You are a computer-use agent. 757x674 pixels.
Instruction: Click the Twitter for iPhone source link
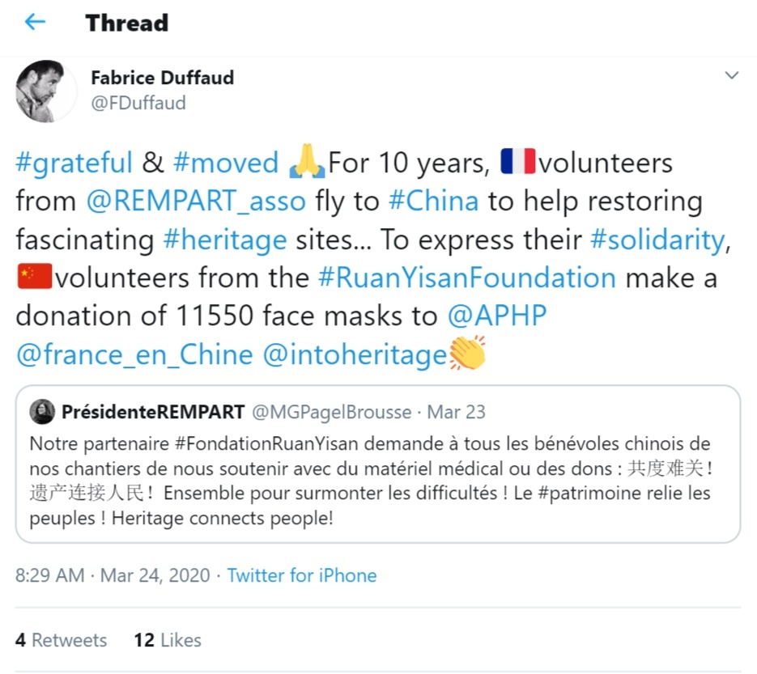301,575
